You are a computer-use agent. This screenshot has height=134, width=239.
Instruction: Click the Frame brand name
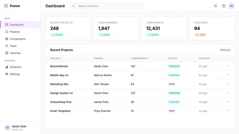[x=15, y=6]
